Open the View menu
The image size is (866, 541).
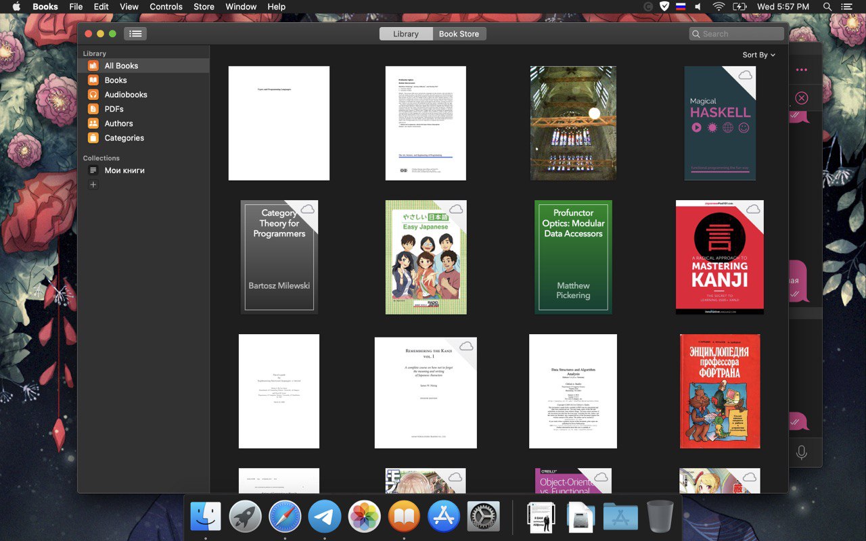point(129,7)
